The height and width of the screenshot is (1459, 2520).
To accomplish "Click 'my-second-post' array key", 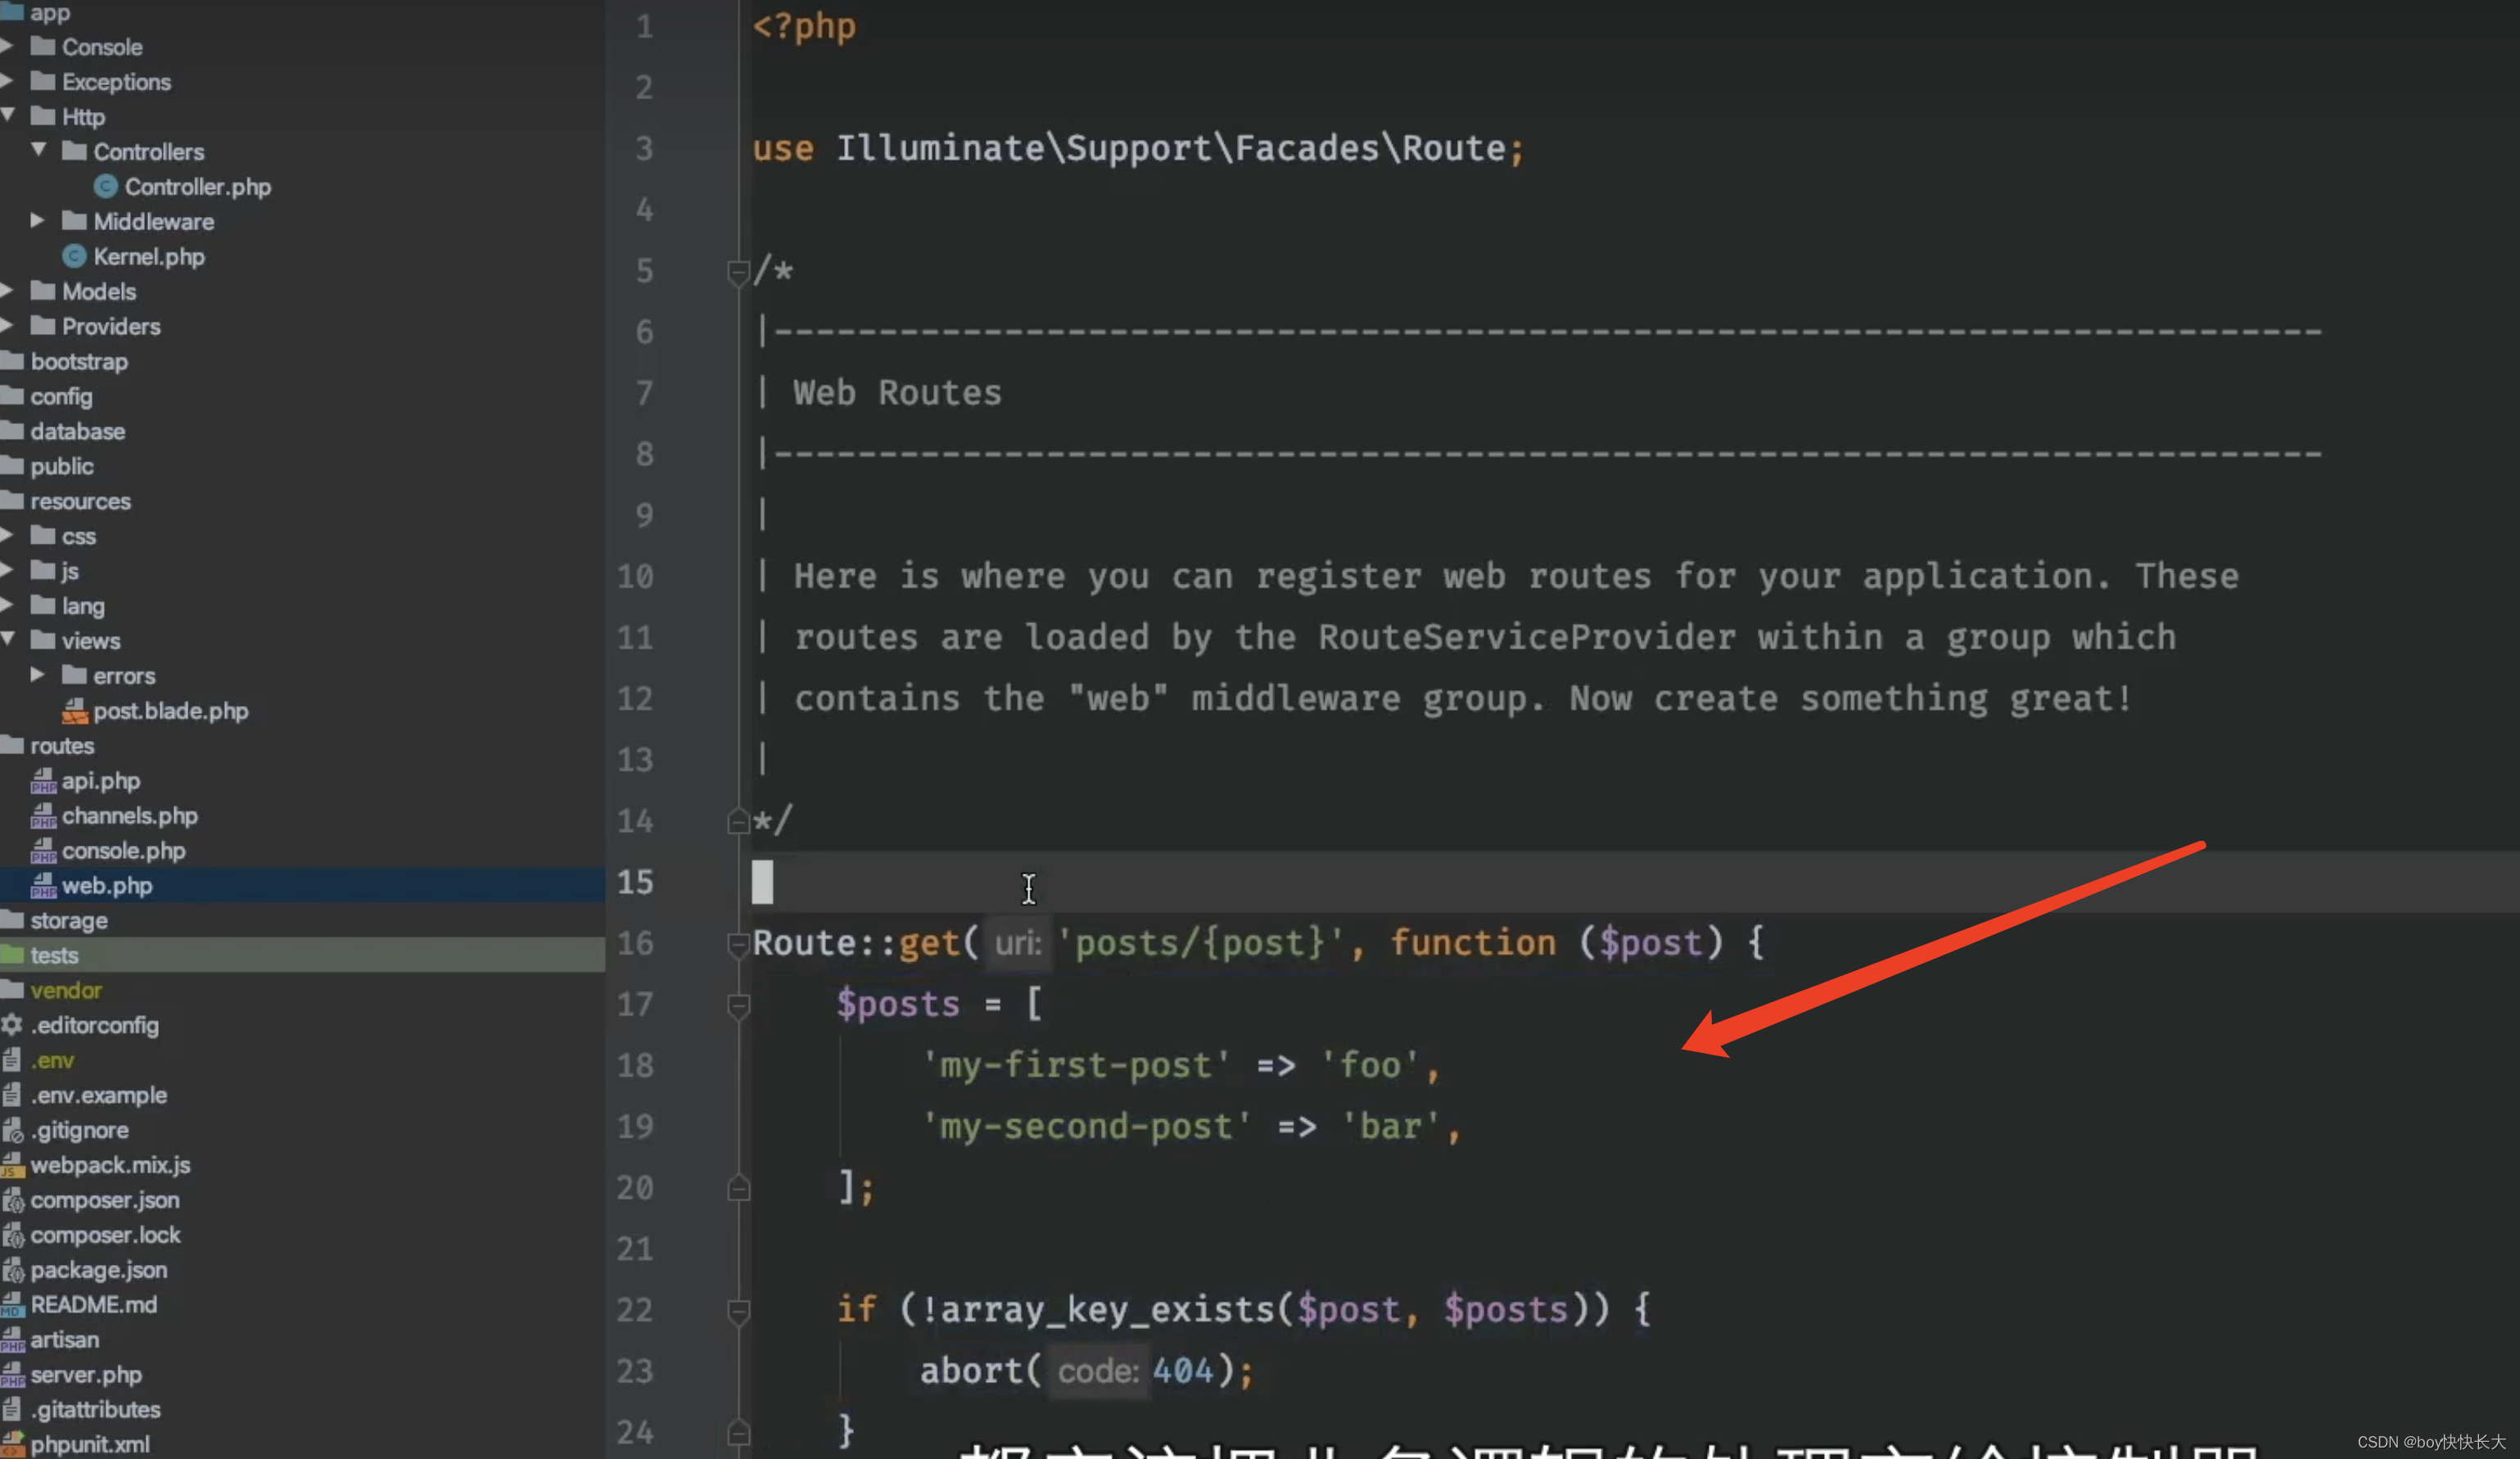I will (1086, 1127).
